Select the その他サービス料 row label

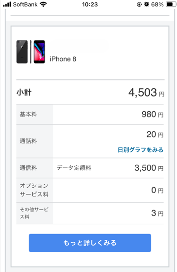pyautogui.click(x=34, y=213)
